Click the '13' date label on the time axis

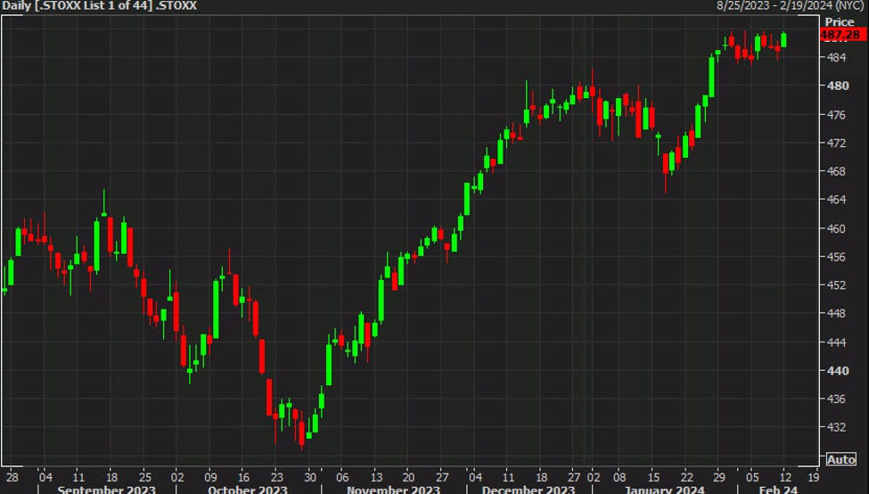376,477
